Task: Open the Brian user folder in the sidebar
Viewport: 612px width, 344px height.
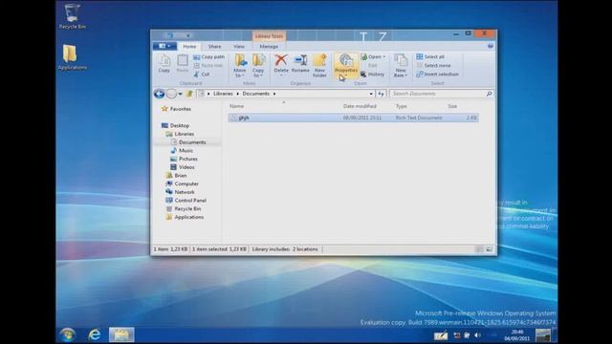Action: 176,176
